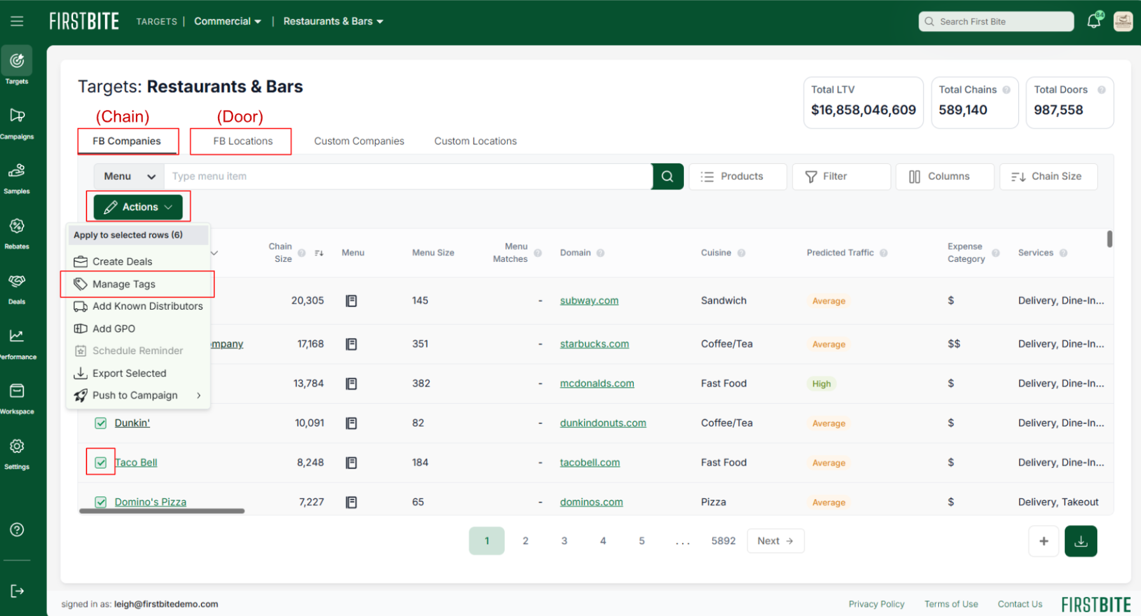Click the sign out icon
The width and height of the screenshot is (1141, 616).
(17, 591)
